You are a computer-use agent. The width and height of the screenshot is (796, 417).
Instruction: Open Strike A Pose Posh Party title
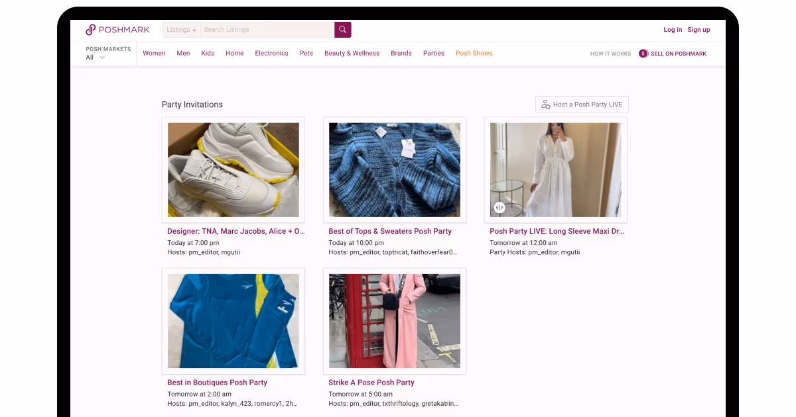point(371,383)
